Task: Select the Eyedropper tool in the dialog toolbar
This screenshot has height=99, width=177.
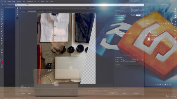Action: click(17, 15)
